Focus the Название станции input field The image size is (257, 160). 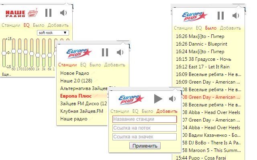pyautogui.click(x=145, y=119)
